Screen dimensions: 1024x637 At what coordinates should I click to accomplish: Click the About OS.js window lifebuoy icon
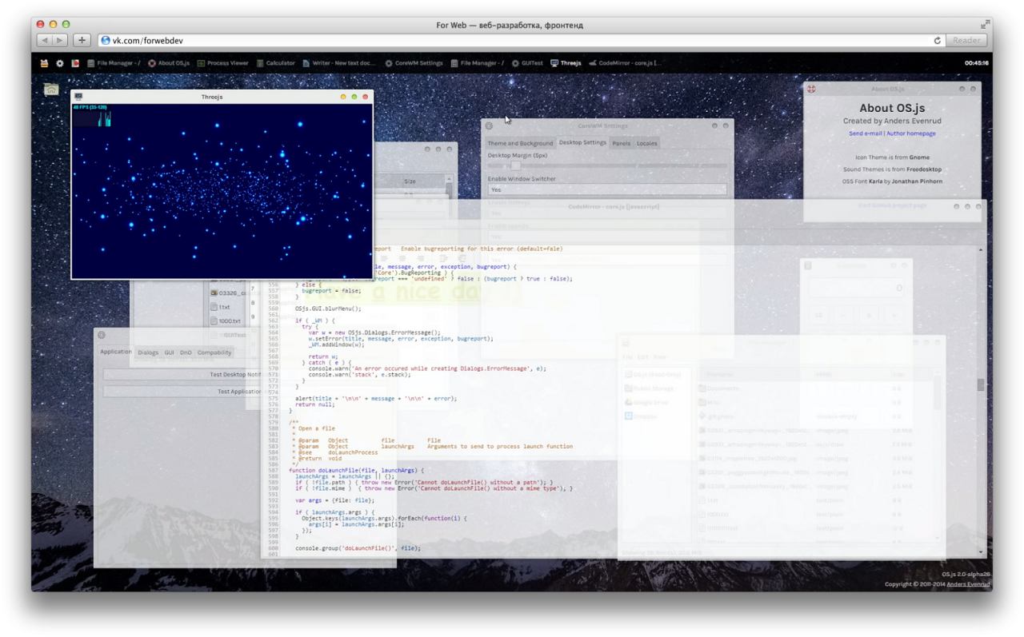[x=810, y=88]
